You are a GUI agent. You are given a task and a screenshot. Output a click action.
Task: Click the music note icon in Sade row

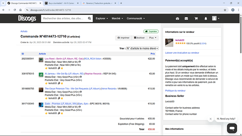[59, 113]
